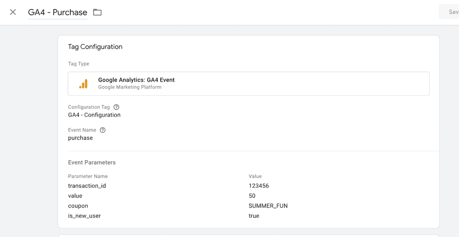Select the GA4 Event tag type box
This screenshot has width=459, height=237.
tap(249, 84)
